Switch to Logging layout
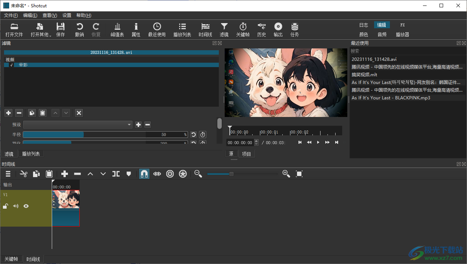Screen dimensions: 467x264 363,25
